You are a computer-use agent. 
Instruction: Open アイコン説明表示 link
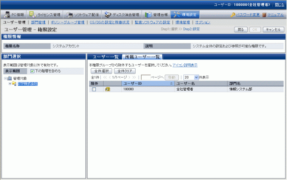click(185, 65)
